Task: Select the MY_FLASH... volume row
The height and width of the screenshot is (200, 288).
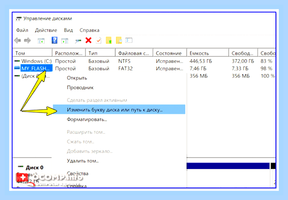Action: tap(144, 69)
